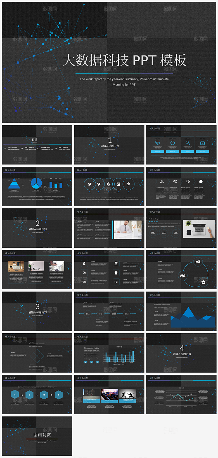The image size is (218, 458).
Task: Click the 'Morning for PPT' subtitle text
Action: [x=124, y=85]
